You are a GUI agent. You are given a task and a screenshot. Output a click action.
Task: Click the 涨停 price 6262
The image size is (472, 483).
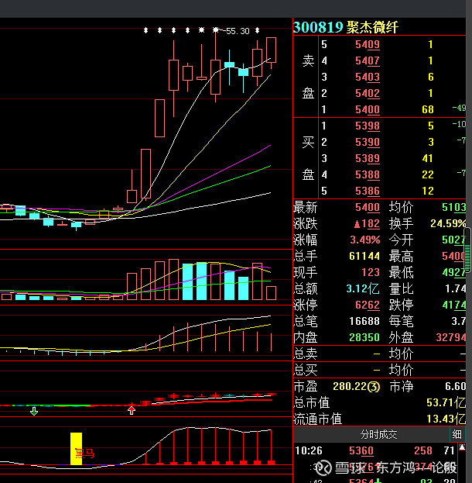pos(368,305)
